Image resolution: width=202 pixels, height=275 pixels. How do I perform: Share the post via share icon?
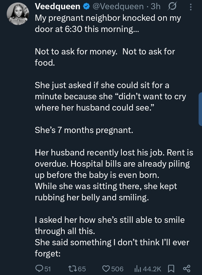click(x=187, y=269)
